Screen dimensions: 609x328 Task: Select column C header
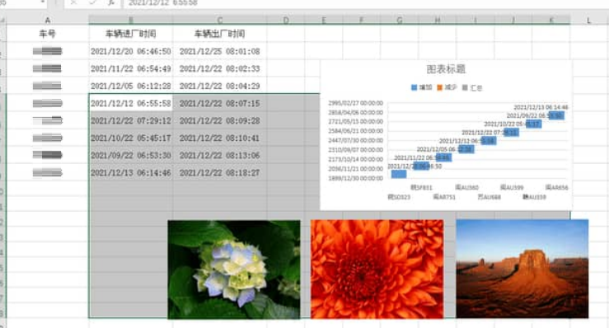click(x=219, y=20)
